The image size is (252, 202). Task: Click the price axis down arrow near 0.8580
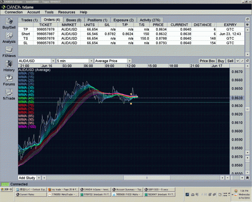click(x=248, y=152)
